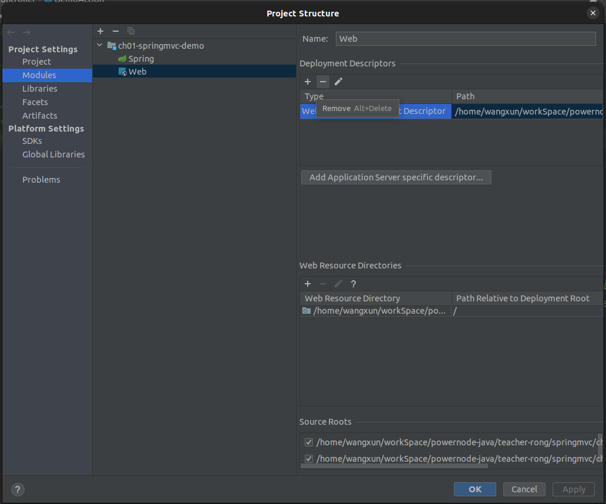Click the help button at bottom left
Viewport: 606px width, 504px height.
(18, 489)
